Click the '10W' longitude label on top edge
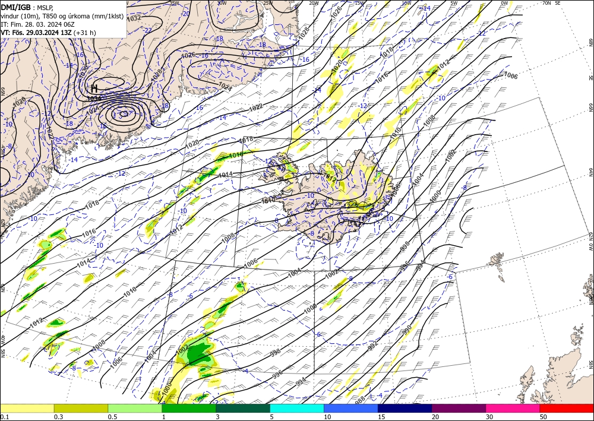Screen dimensions: 594x421 406,3
